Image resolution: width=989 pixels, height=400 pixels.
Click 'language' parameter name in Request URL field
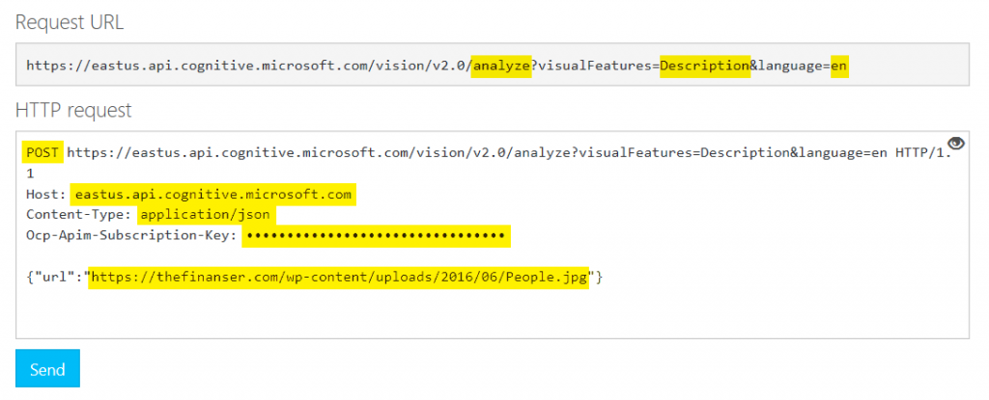pyautogui.click(x=790, y=66)
